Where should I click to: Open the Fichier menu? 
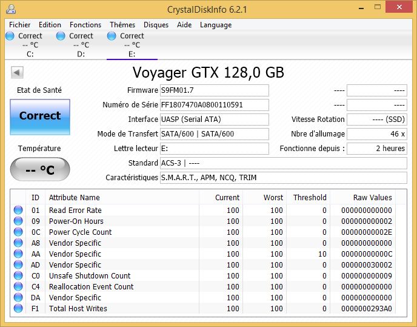click(x=20, y=25)
